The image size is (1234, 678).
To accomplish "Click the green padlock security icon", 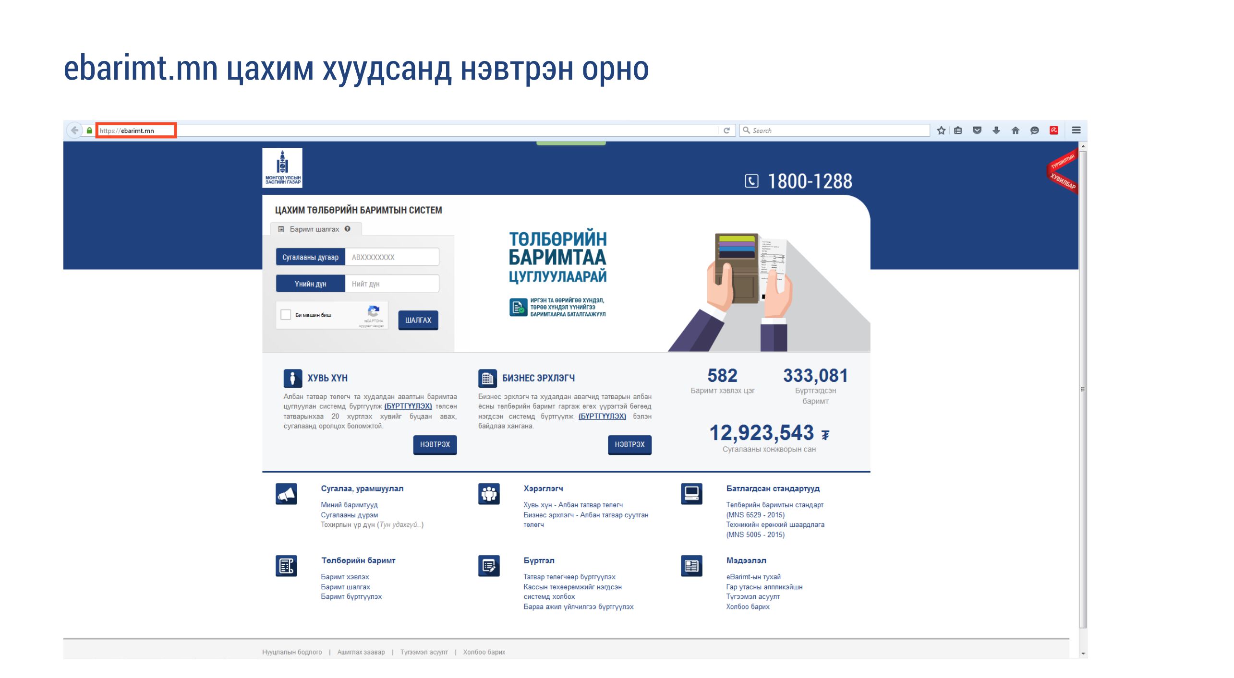I will 89,131.
